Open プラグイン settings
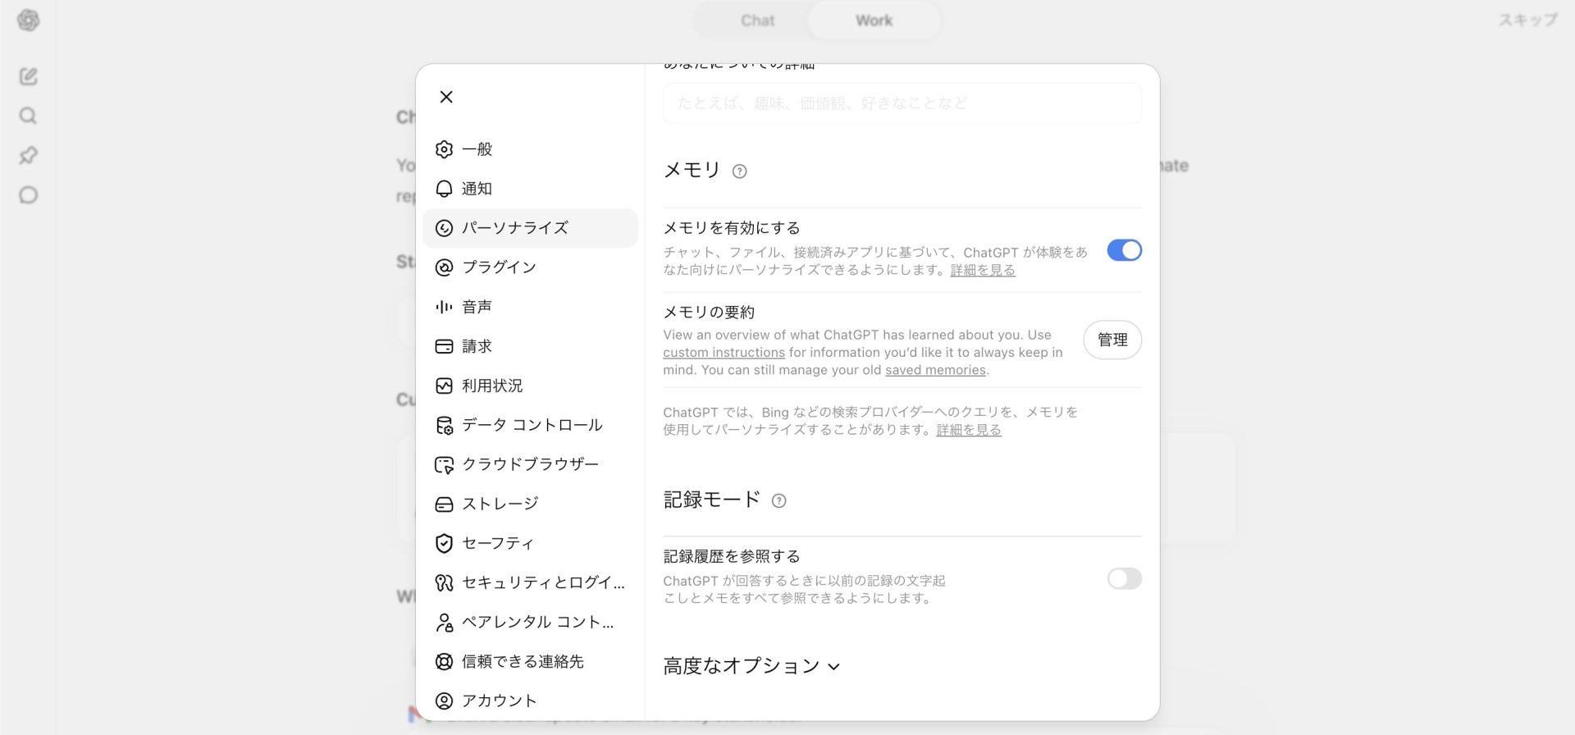 click(530, 267)
